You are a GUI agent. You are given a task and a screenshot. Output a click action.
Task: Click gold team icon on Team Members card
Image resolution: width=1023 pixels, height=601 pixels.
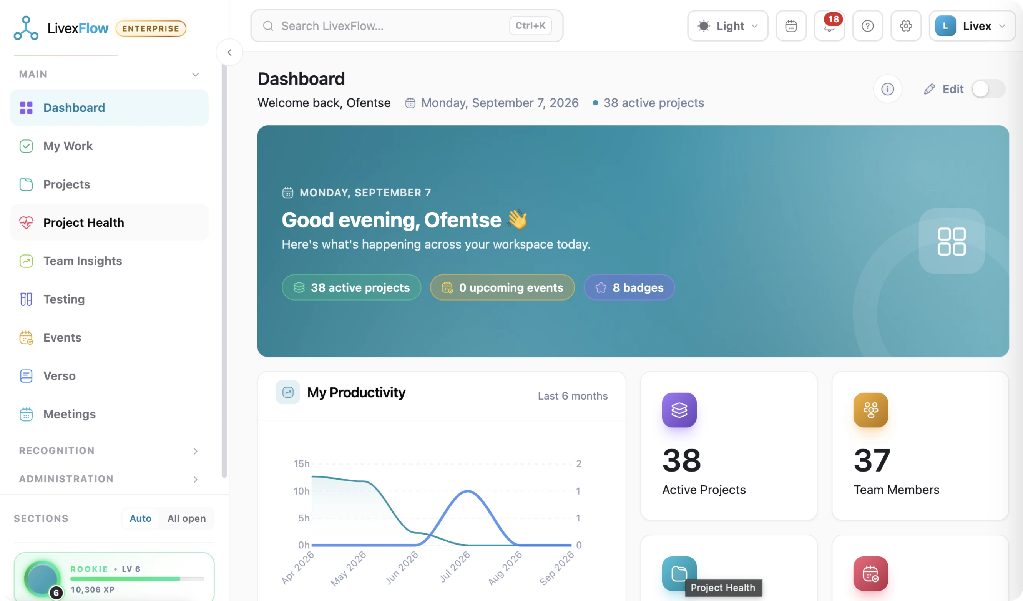click(x=870, y=410)
